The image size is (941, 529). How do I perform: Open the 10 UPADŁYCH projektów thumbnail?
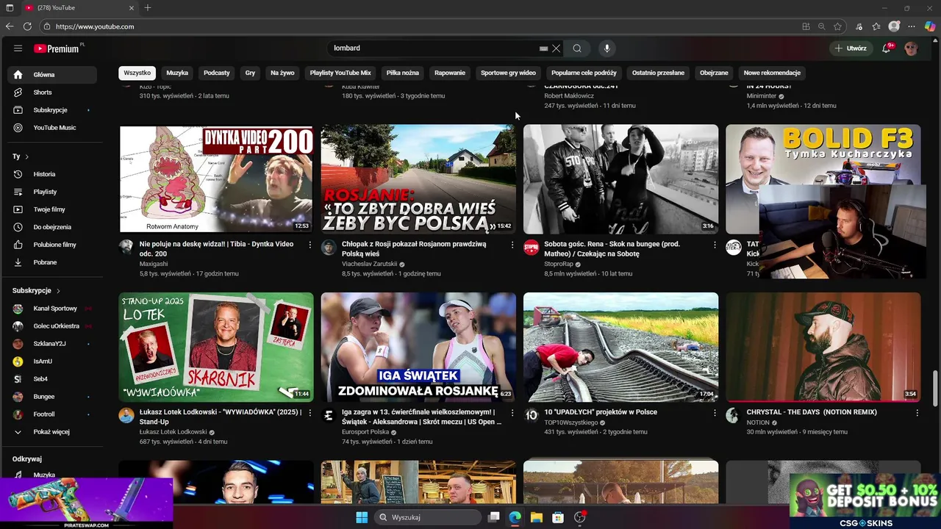point(620,347)
